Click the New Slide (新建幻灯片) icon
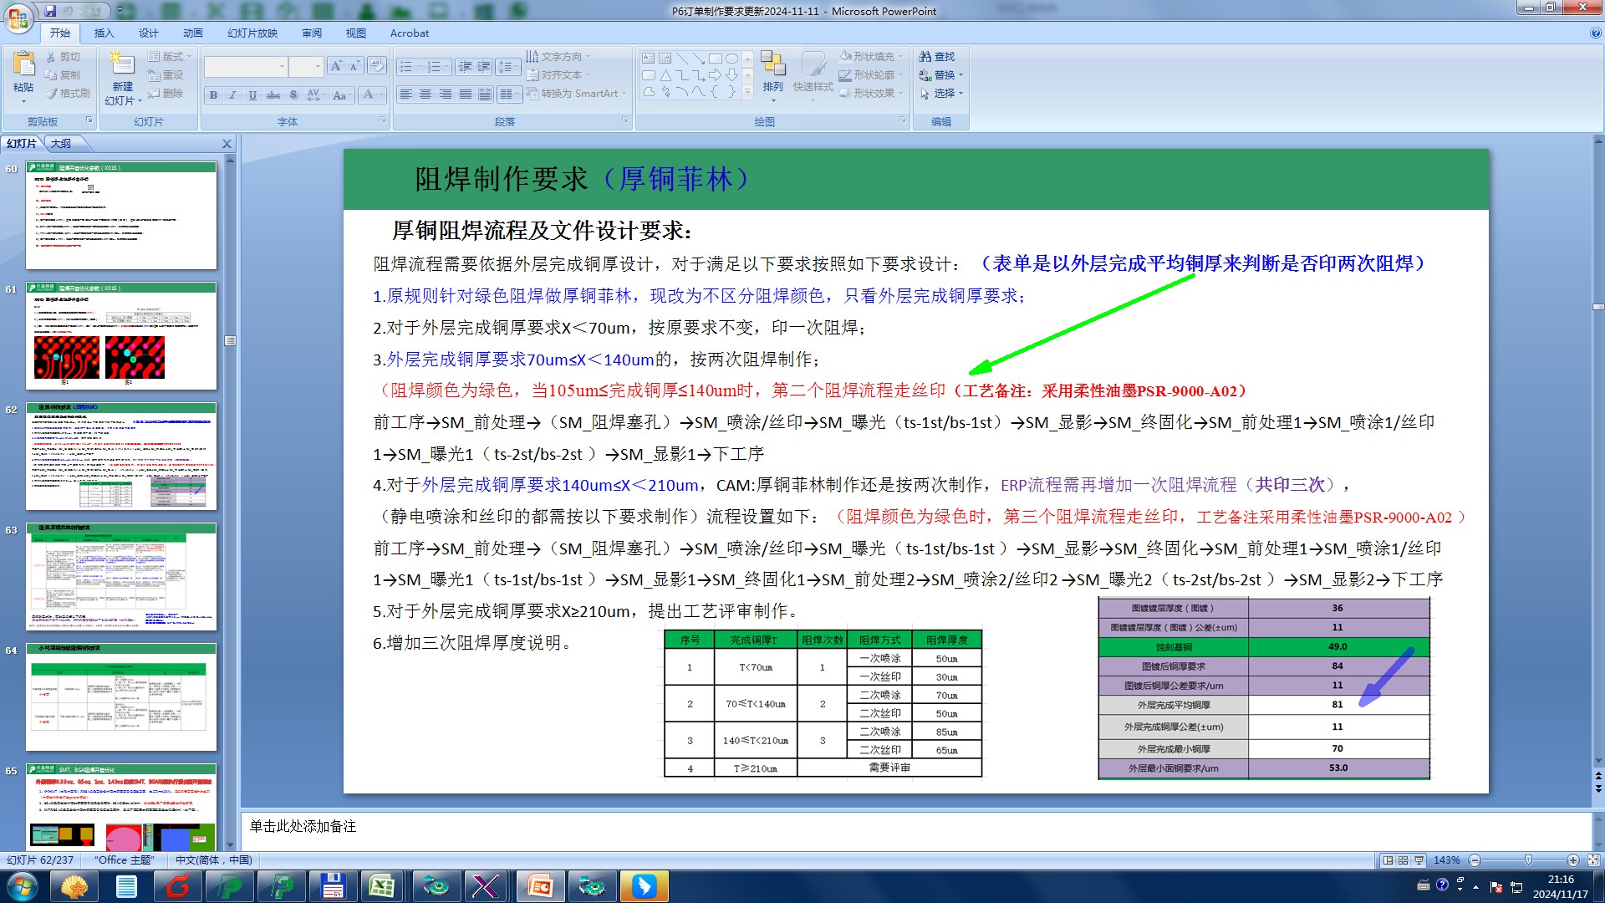 coord(122,65)
